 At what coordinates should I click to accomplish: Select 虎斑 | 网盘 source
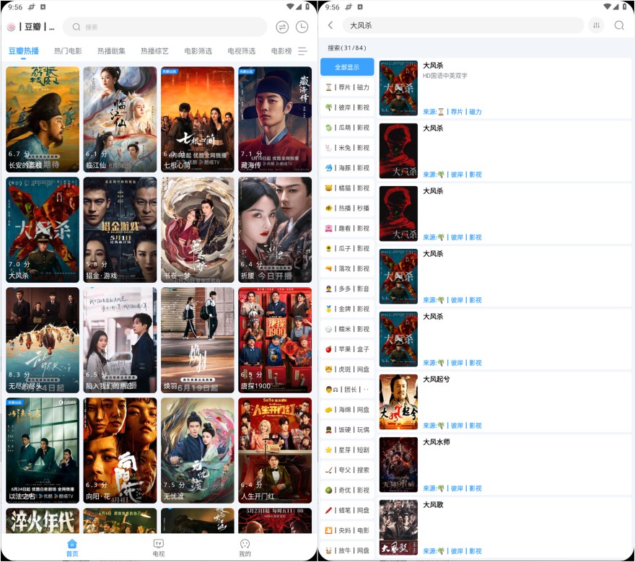[347, 369]
